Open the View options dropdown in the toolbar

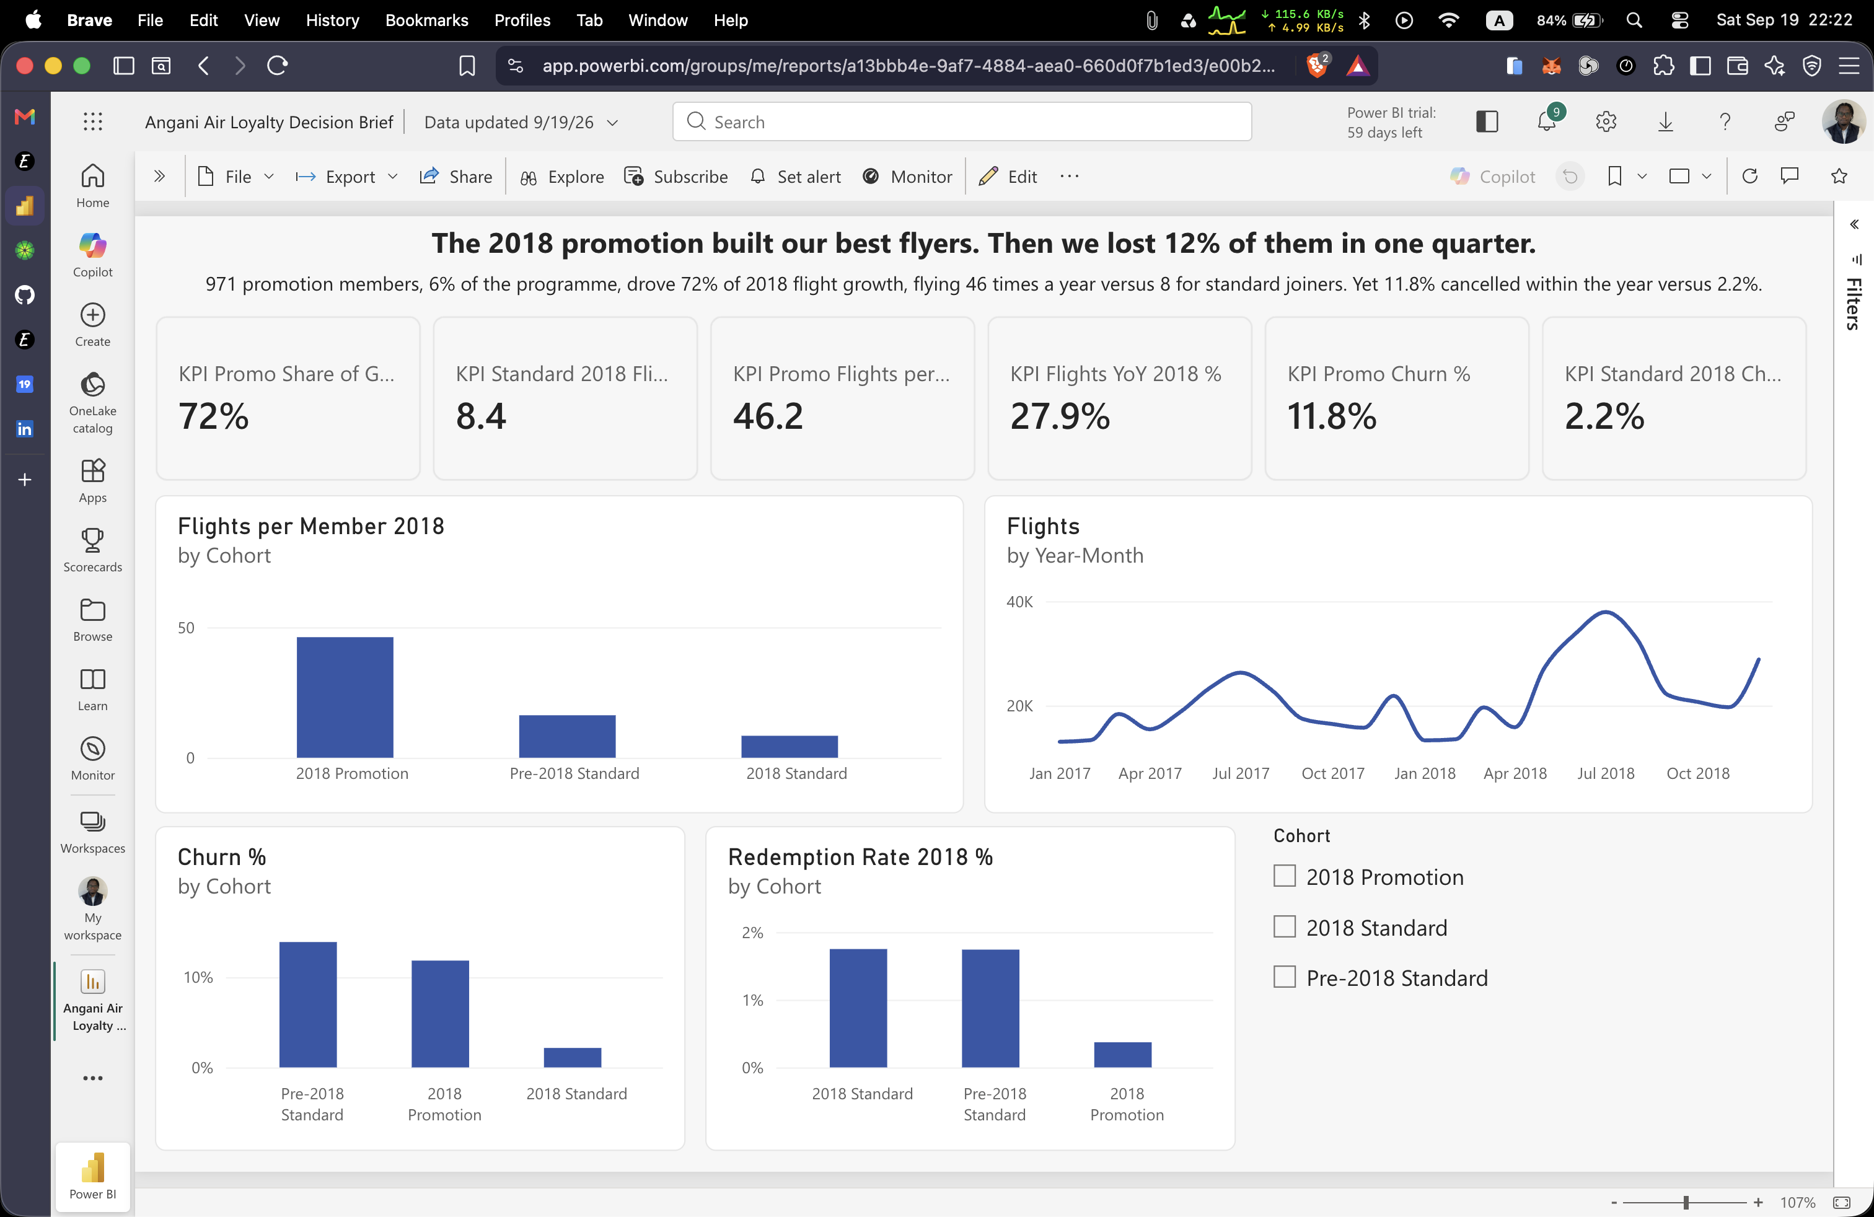1690,177
